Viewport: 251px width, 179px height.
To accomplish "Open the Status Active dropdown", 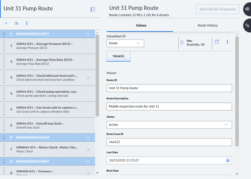I will (169, 125).
